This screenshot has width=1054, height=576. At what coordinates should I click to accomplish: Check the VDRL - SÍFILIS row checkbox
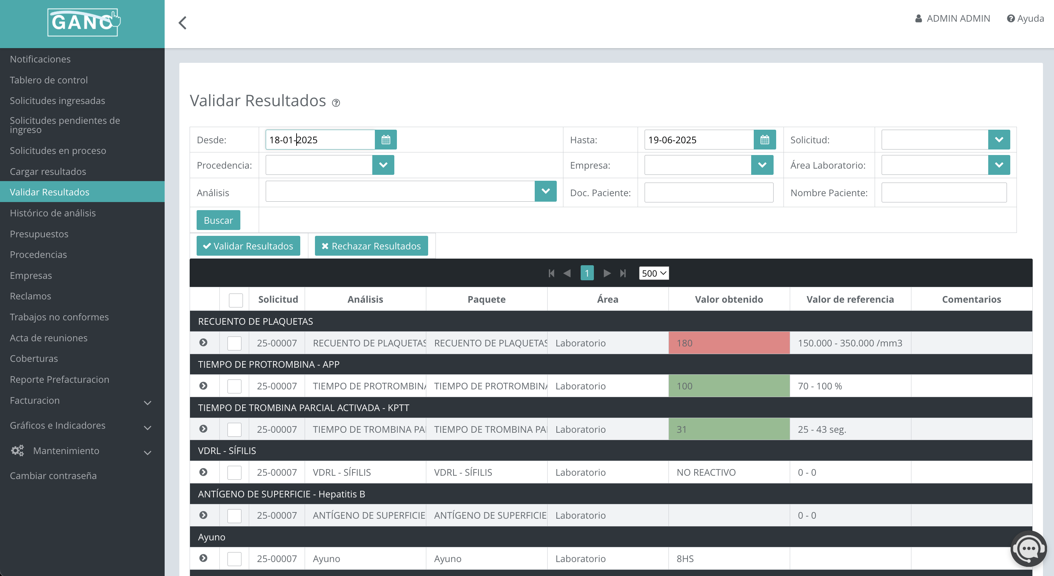pyautogui.click(x=234, y=472)
